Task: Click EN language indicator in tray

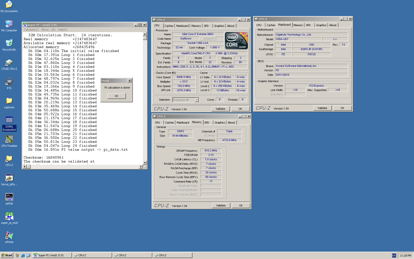Action: pos(394,256)
